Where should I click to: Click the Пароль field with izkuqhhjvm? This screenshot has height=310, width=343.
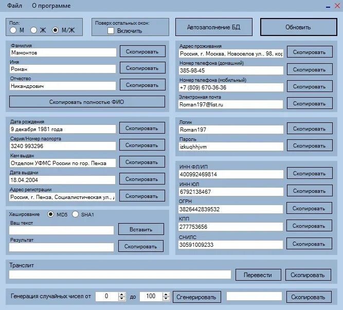tap(231, 147)
